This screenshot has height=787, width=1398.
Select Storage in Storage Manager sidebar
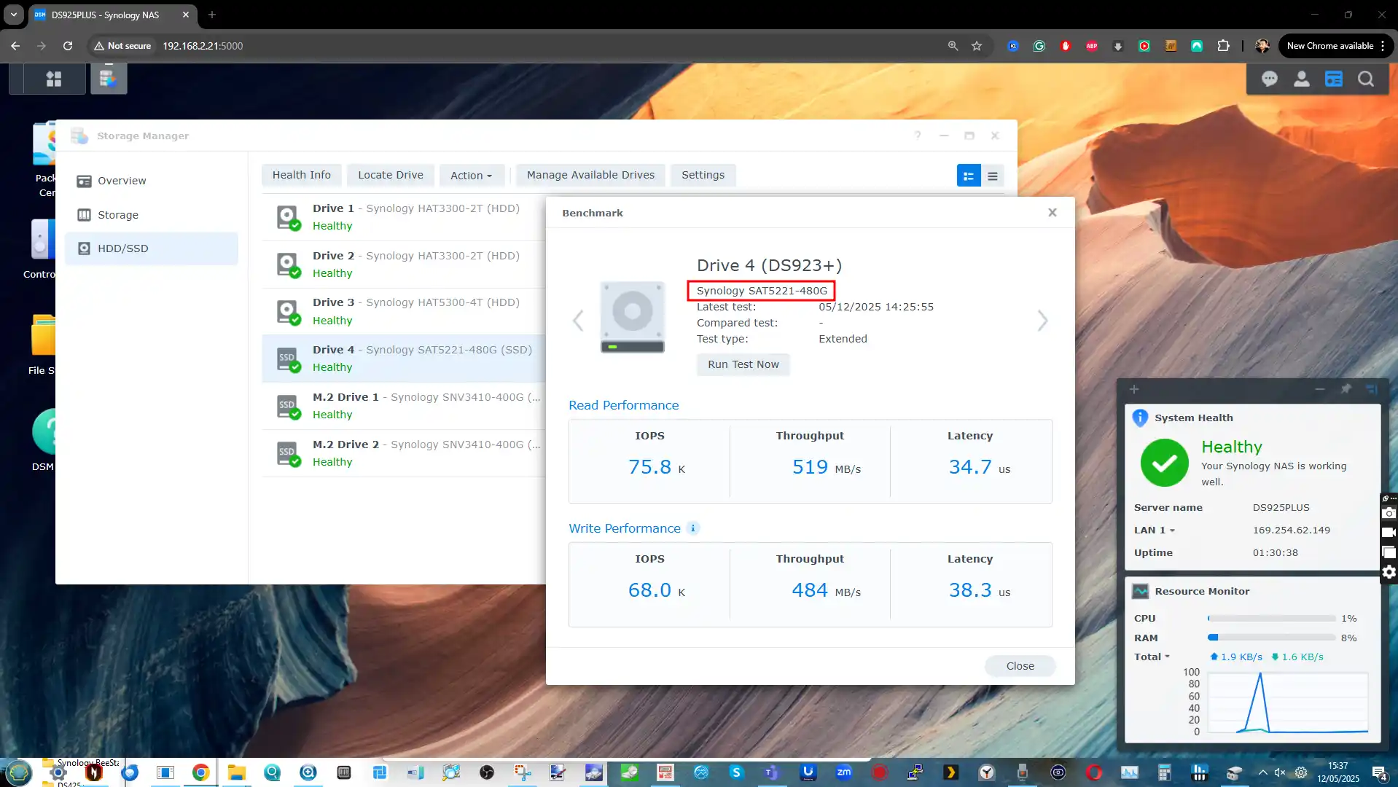[x=152, y=215]
